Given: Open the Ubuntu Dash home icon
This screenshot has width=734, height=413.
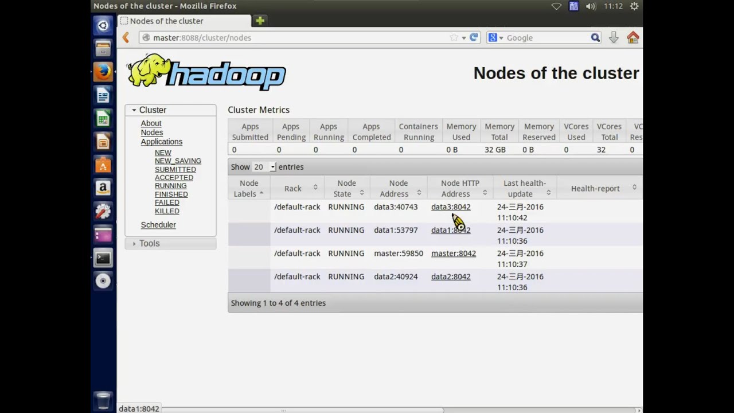Looking at the screenshot, I should (x=103, y=26).
